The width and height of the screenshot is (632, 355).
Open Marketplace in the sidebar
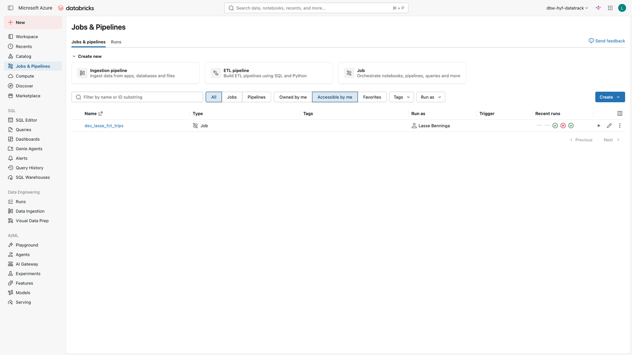coord(33,96)
